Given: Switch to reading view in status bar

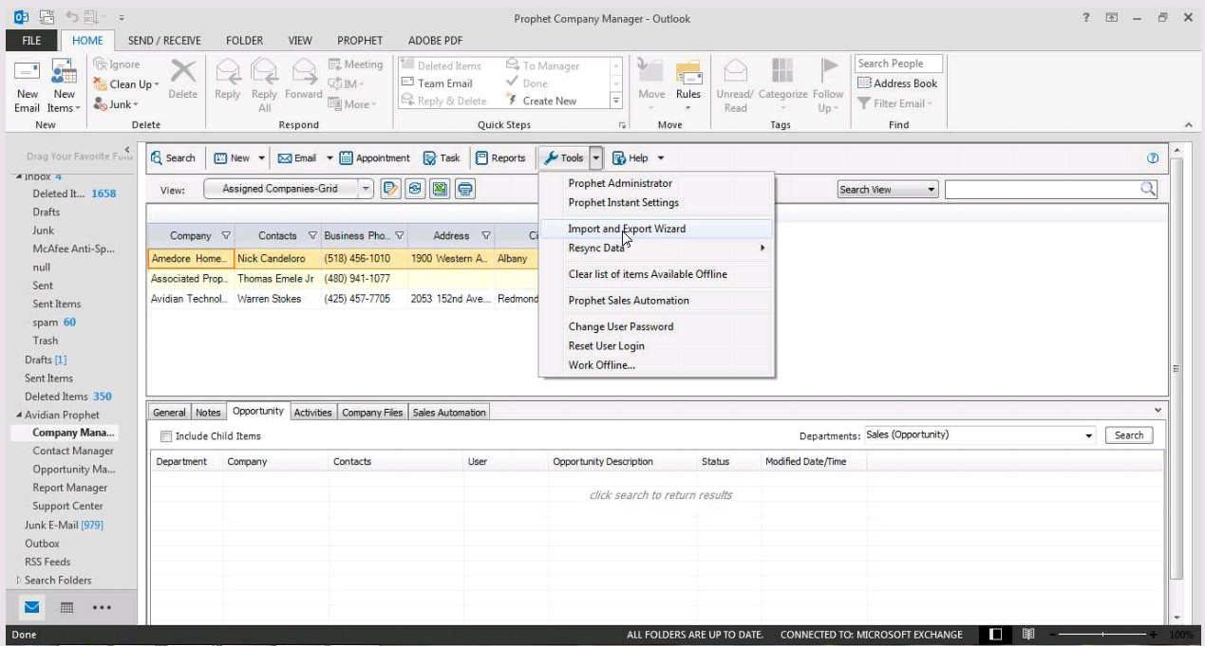Looking at the screenshot, I should 1028,635.
